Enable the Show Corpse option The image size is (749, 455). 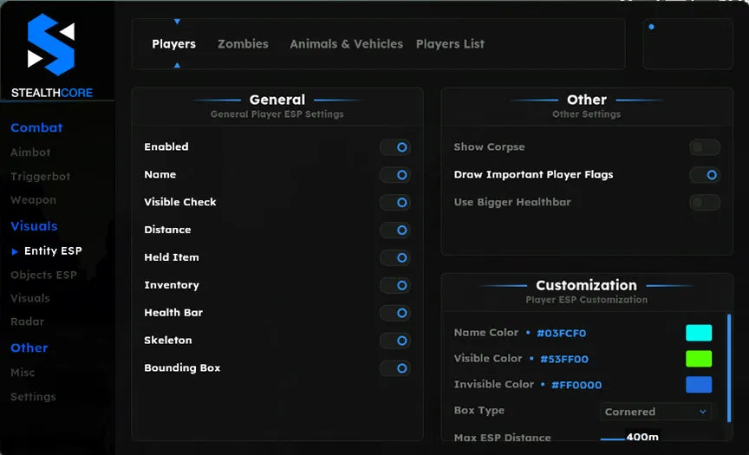pyautogui.click(x=704, y=147)
